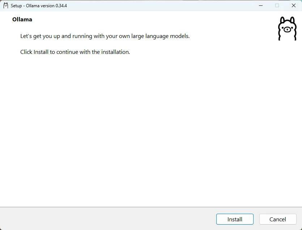Click the disabled maximize button

[x=277, y=5]
